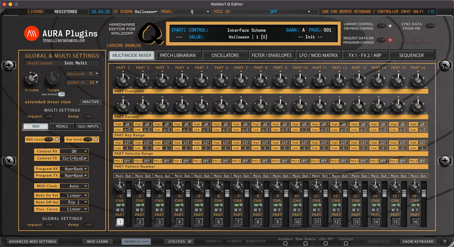Toggle the Show Bubble checkbox
The image size is (454, 247).
305,243
